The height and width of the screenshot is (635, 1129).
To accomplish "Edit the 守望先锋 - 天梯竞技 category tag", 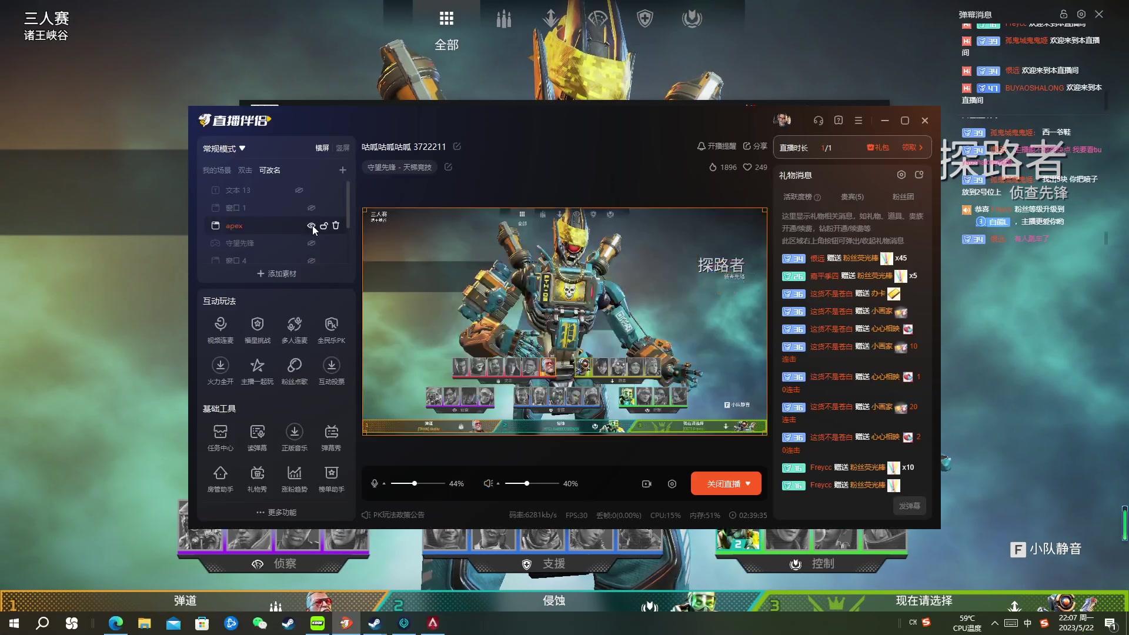I will tap(448, 167).
